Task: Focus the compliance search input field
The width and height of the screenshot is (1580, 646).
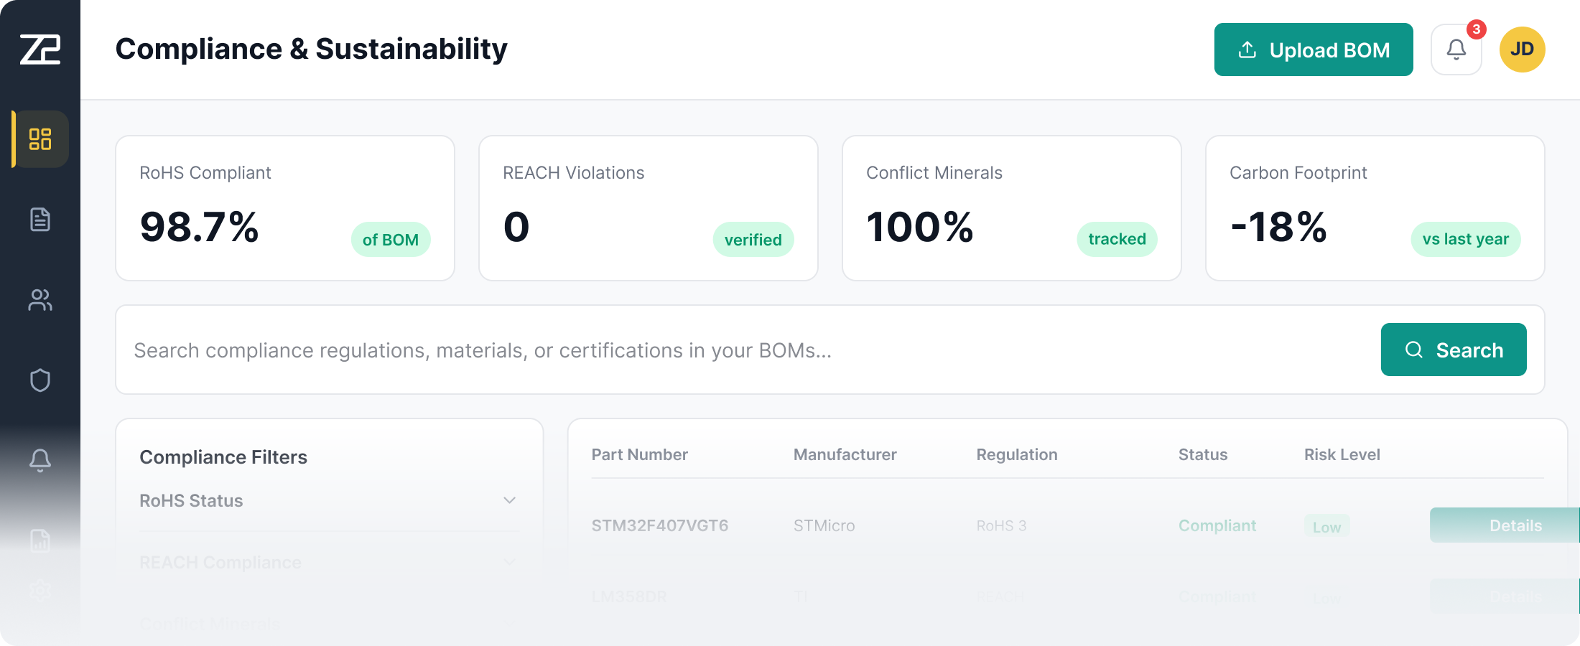Action: [747, 350]
